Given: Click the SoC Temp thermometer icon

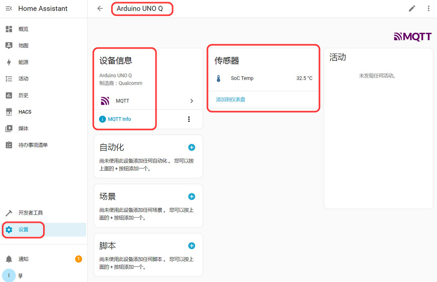Looking at the screenshot, I should (x=218, y=79).
